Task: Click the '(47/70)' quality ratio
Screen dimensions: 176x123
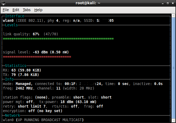Action: 51,34
